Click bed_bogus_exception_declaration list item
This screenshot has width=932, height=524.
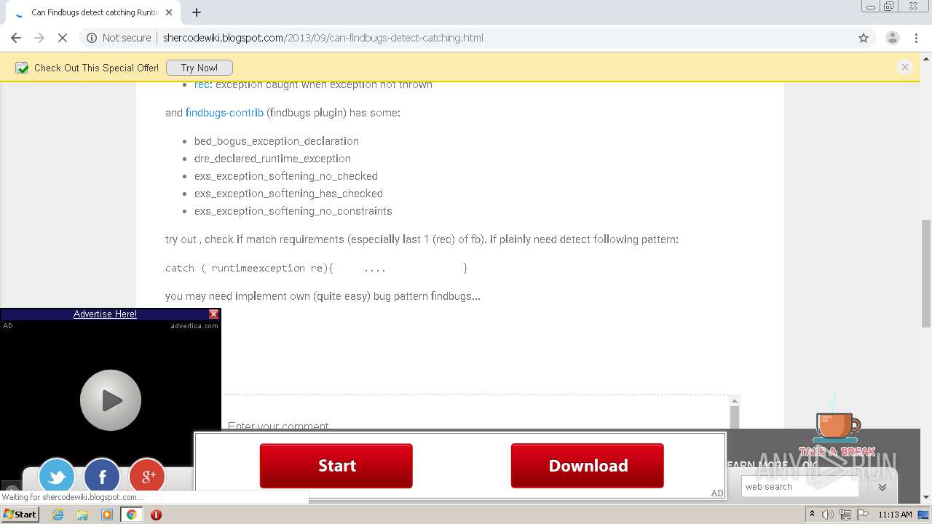(277, 141)
